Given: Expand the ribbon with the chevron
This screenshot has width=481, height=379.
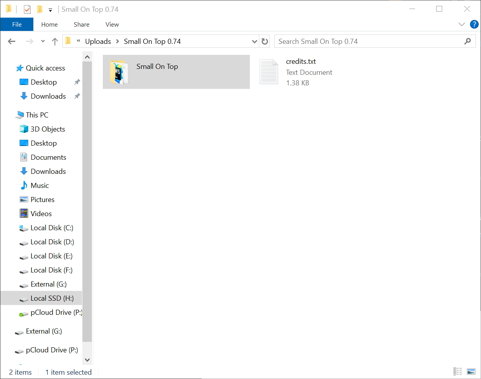Looking at the screenshot, I should coord(462,24).
